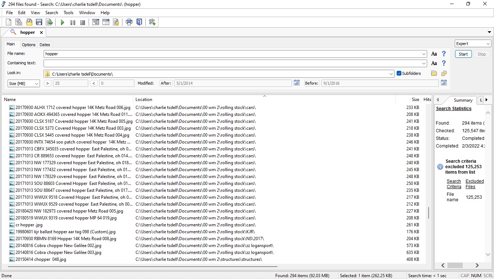The height and width of the screenshot is (279, 494).
Task: Click help question mark for Containing text
Action: tap(444, 63)
